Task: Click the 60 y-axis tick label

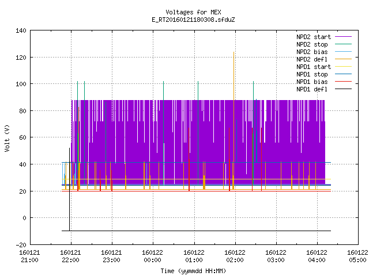Action: tap(22, 137)
